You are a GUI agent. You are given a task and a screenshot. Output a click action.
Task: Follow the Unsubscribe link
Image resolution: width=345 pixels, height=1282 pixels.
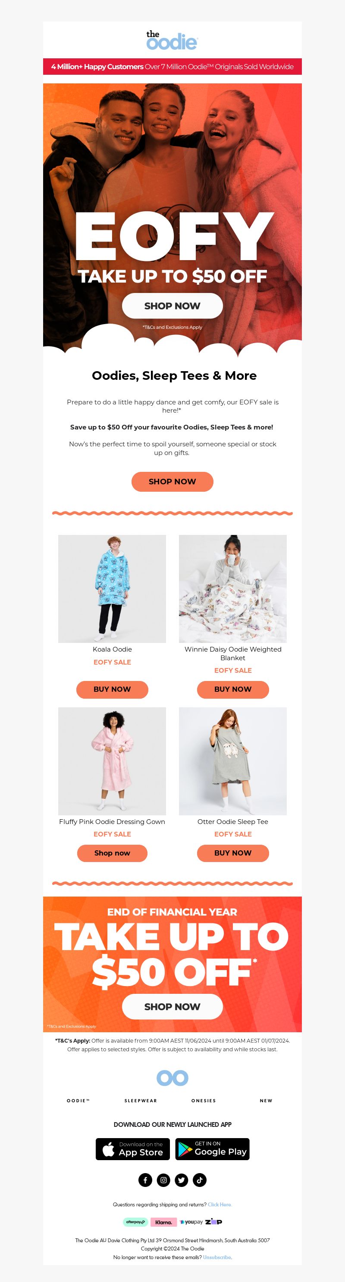217,1257
